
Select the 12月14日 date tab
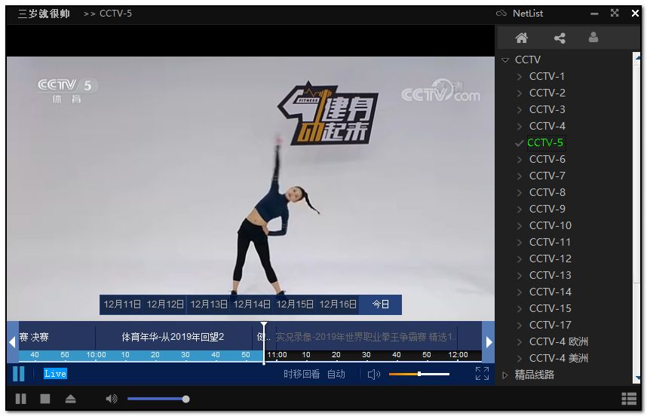tap(252, 304)
